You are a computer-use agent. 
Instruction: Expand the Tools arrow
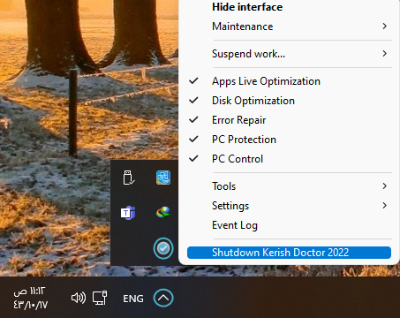click(384, 185)
